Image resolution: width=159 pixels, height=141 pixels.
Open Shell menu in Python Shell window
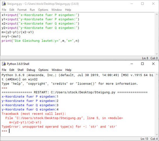[20, 70]
